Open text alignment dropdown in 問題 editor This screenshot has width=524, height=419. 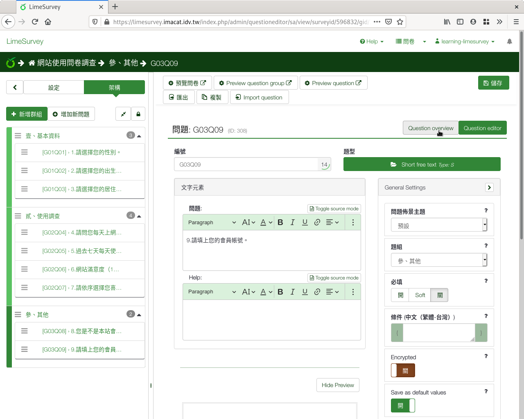coord(332,222)
